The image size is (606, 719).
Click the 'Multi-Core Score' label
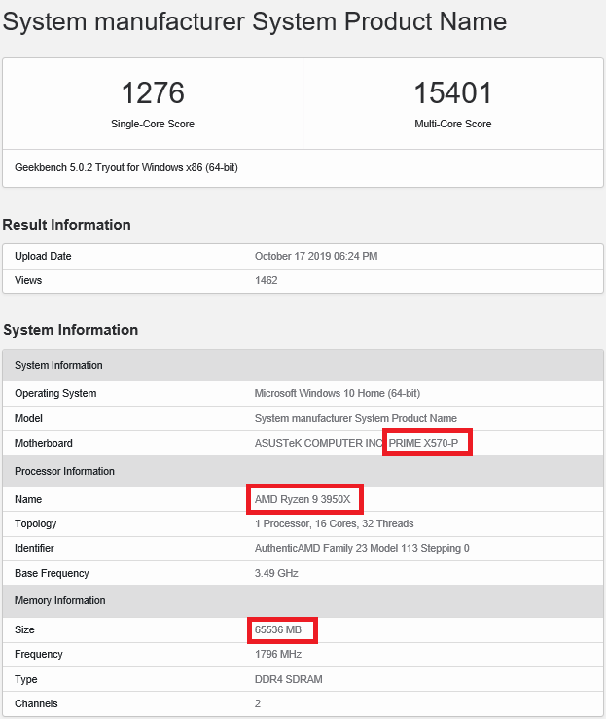pyautogui.click(x=453, y=124)
